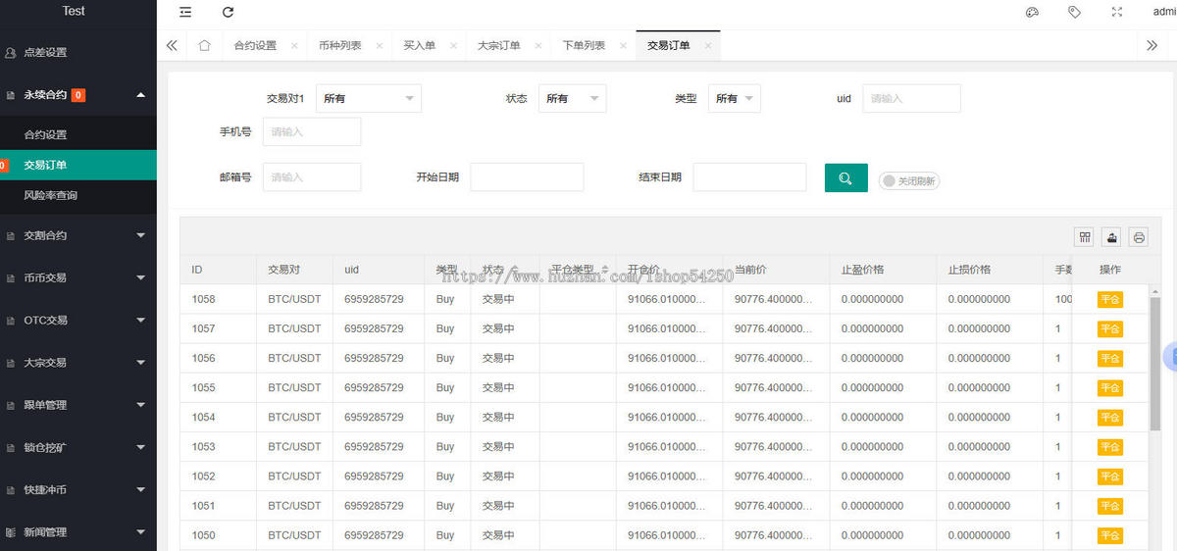The image size is (1177, 551).
Task: Expand the 币币交易 sidebar menu
Action: click(x=78, y=277)
